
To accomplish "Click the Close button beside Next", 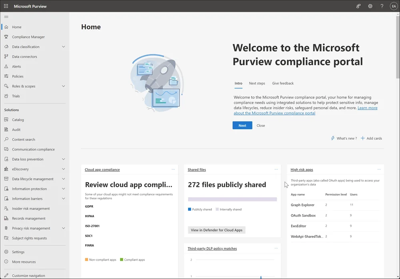I will pyautogui.click(x=261, y=126).
